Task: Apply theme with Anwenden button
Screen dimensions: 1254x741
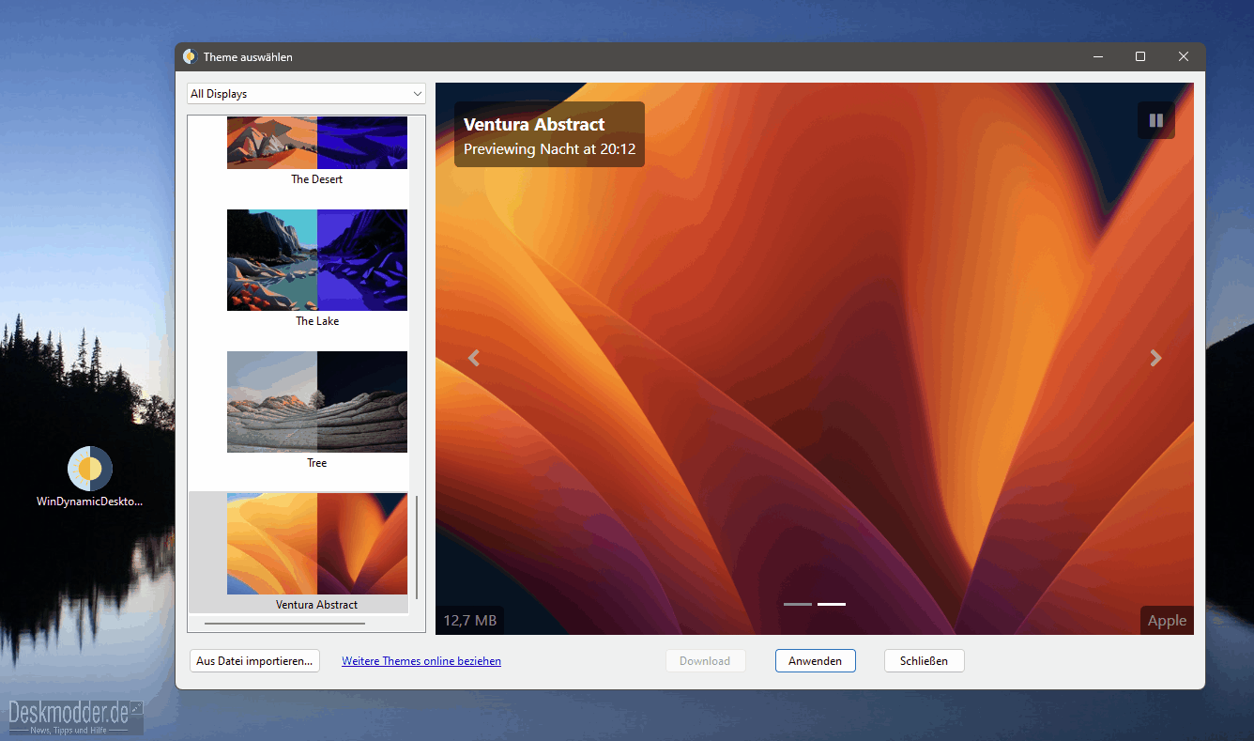Action: click(x=815, y=661)
